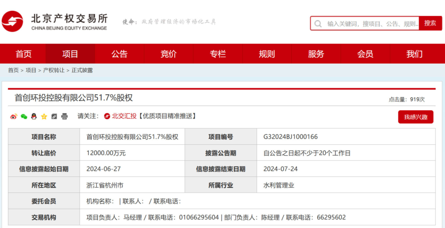
Task: Click the page title 首创环投控股有限公司51.7%股权
Action: click(x=74, y=98)
